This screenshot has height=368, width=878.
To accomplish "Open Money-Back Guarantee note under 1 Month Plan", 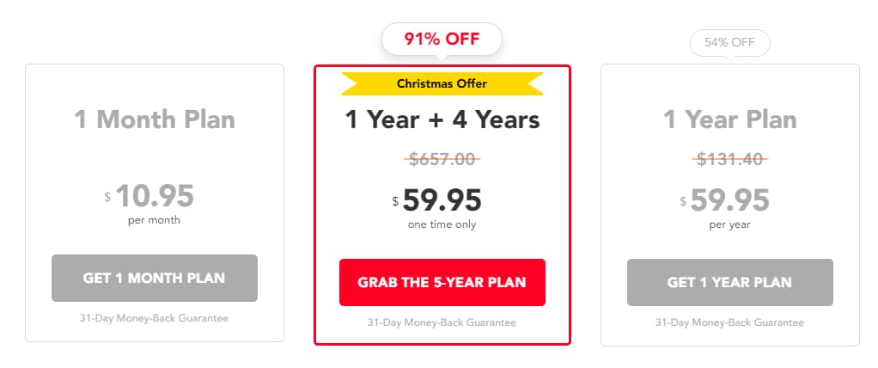I will click(155, 318).
